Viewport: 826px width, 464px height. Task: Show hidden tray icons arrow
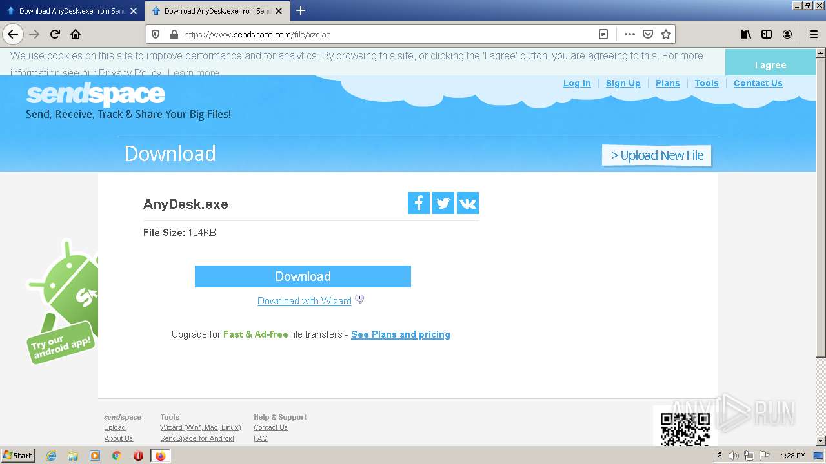[x=720, y=456]
